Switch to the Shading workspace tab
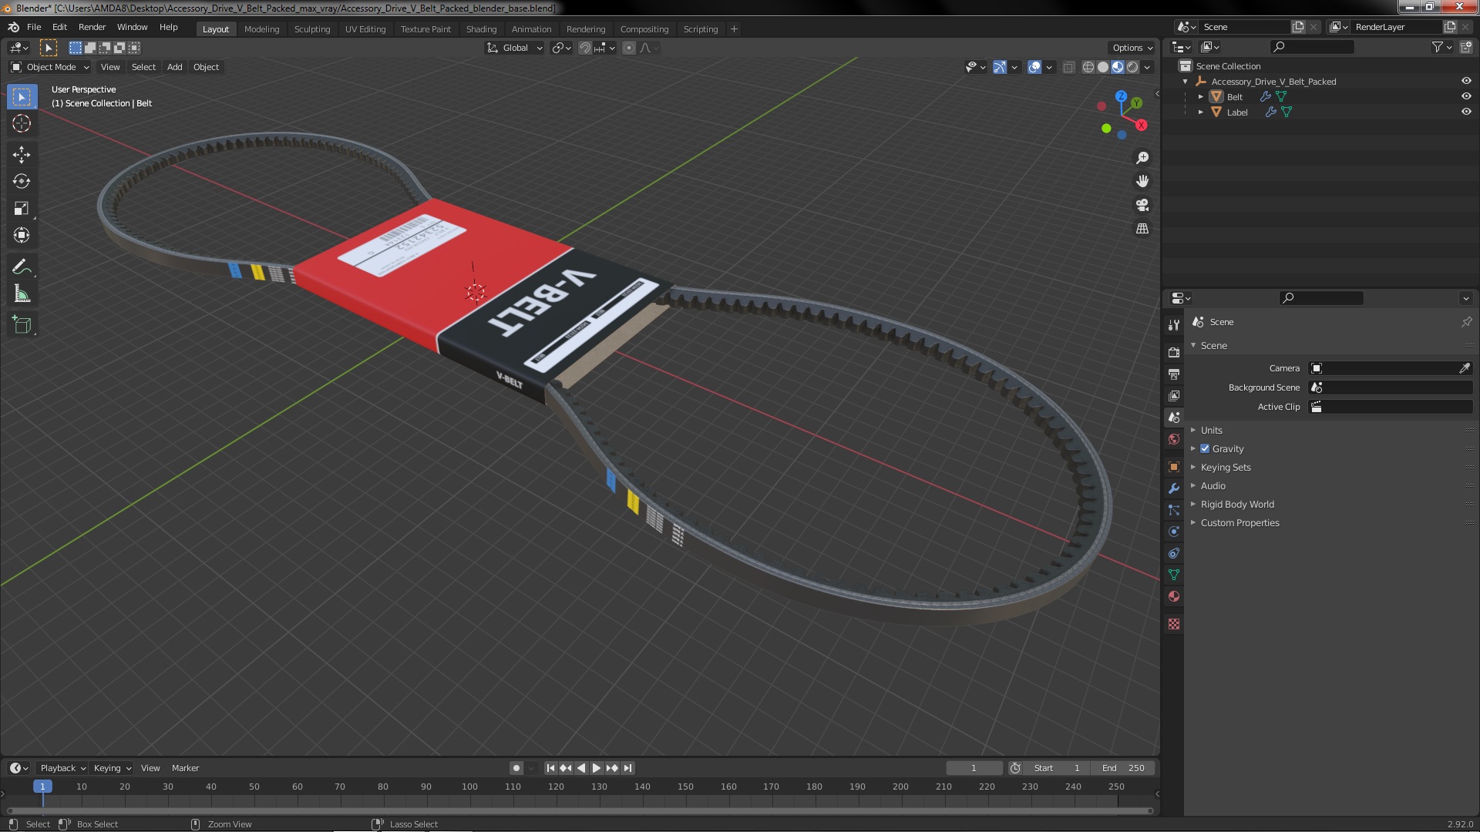This screenshot has width=1480, height=832. coord(481,29)
